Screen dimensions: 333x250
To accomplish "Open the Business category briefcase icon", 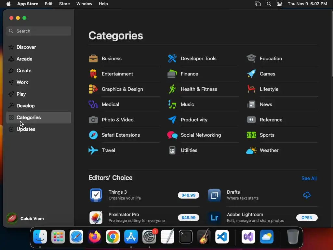I will click(x=93, y=59).
